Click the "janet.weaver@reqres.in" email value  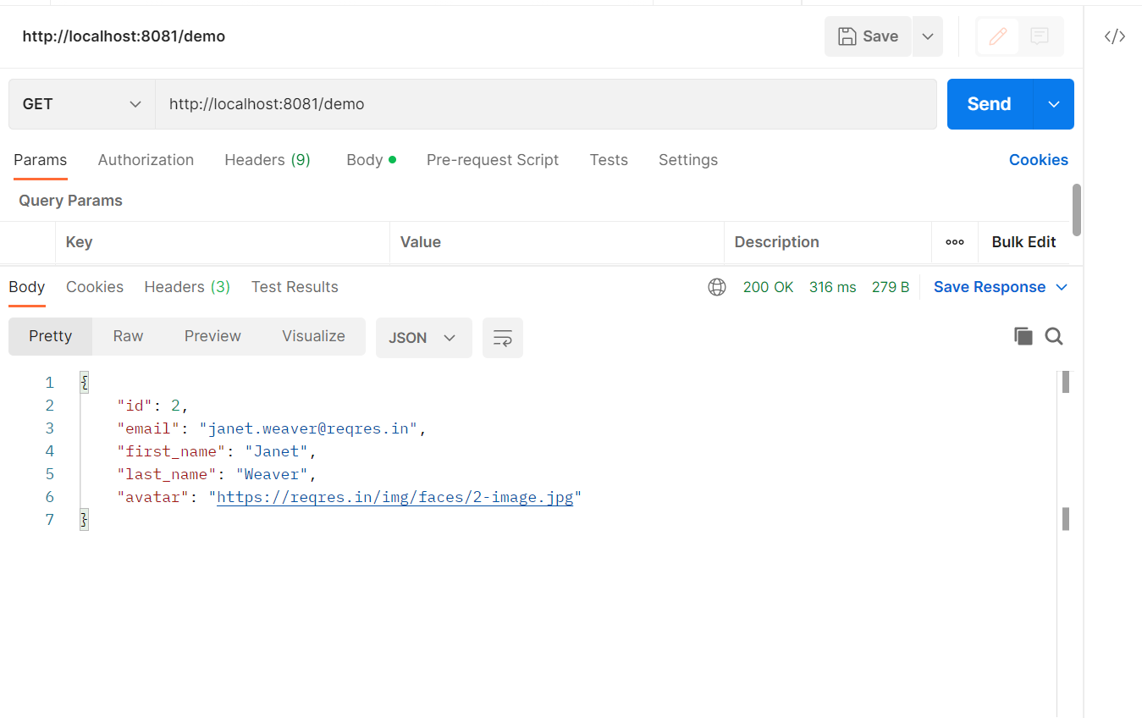pos(308,428)
